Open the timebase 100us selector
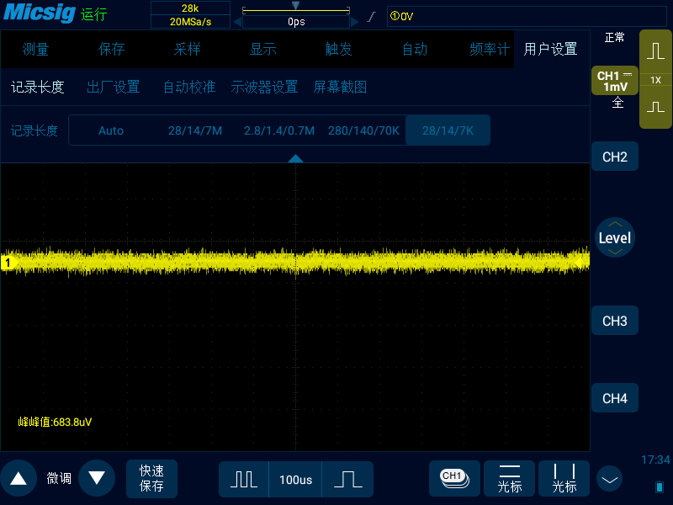The width and height of the screenshot is (673, 505). pyautogui.click(x=296, y=478)
